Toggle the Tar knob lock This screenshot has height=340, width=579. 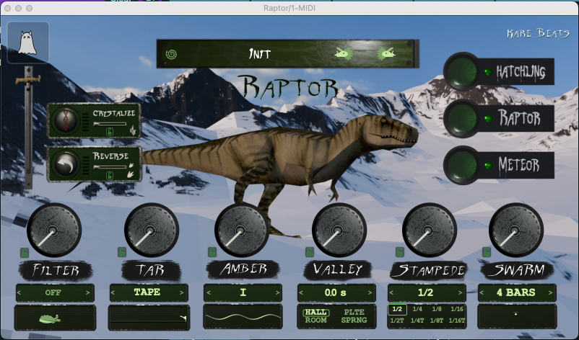click(x=122, y=252)
